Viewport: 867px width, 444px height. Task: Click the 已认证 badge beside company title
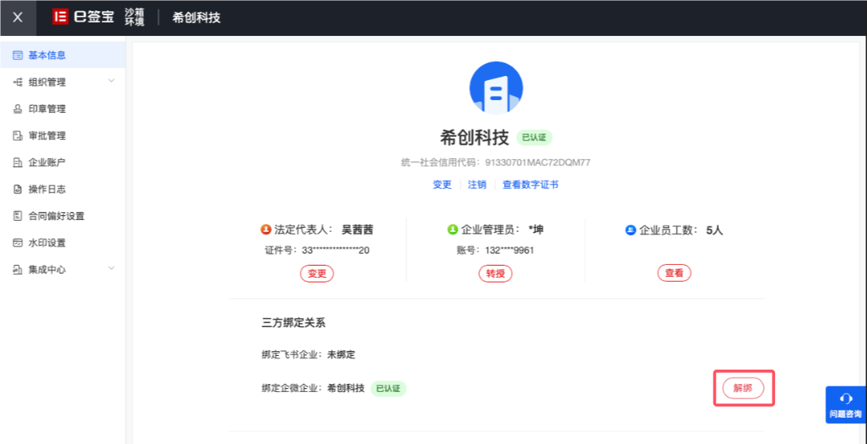(x=534, y=138)
